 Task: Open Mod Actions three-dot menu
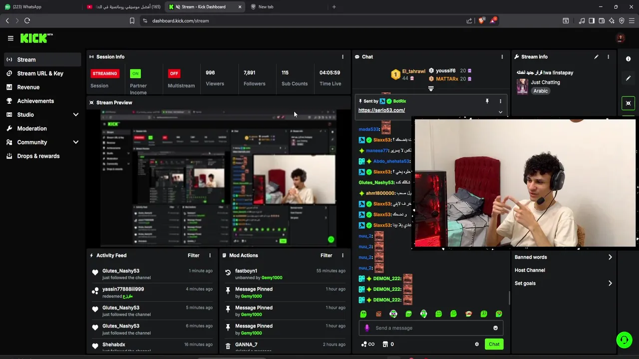(x=342, y=255)
